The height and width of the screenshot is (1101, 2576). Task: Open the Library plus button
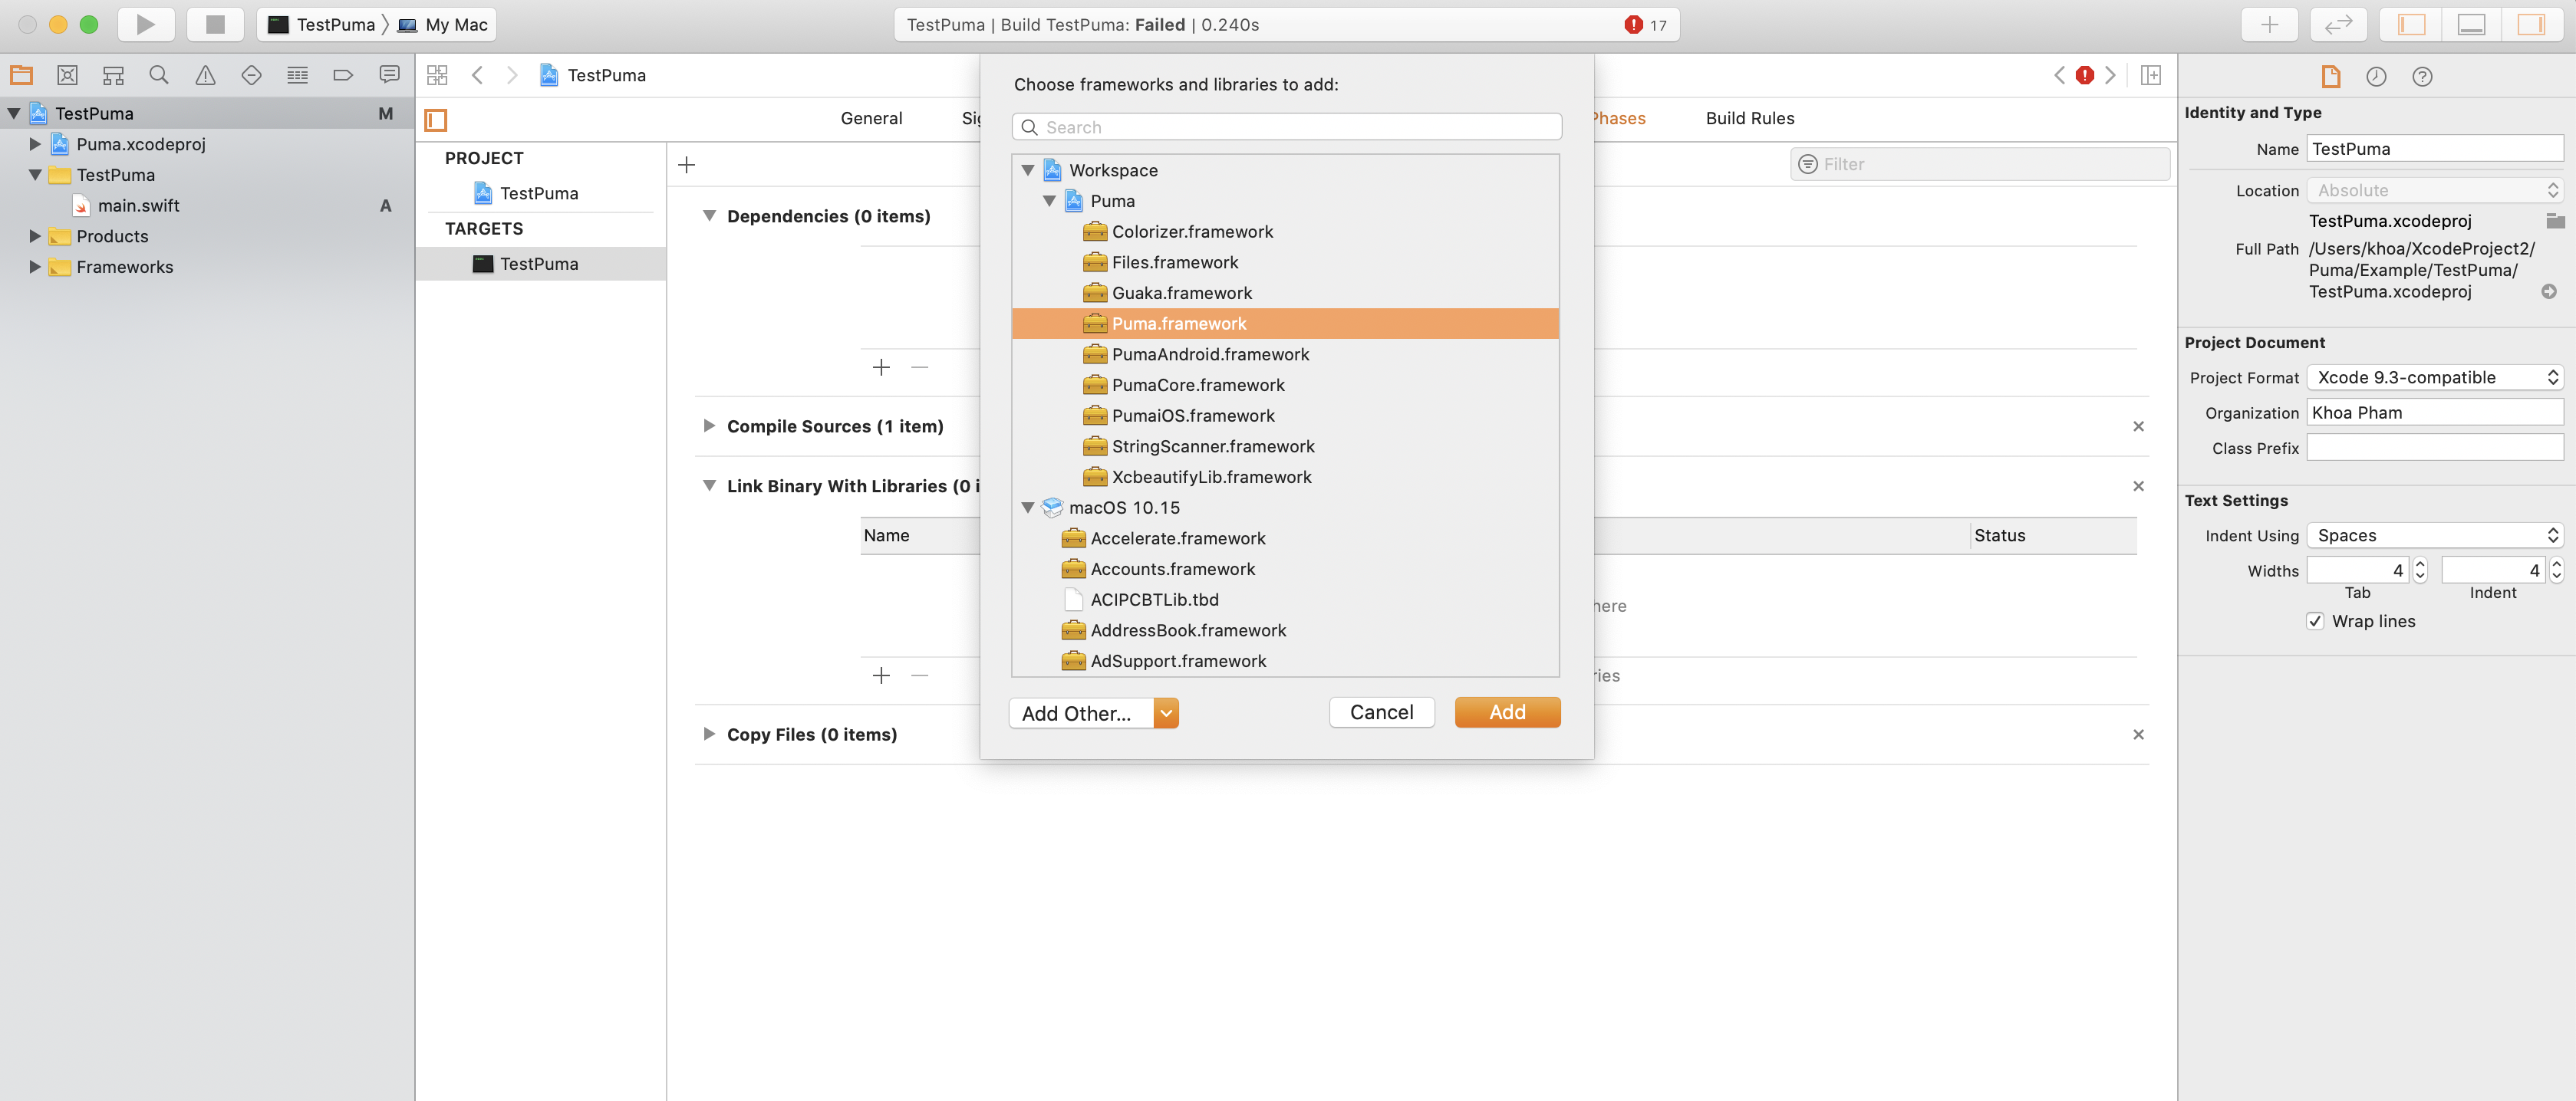click(x=2269, y=24)
